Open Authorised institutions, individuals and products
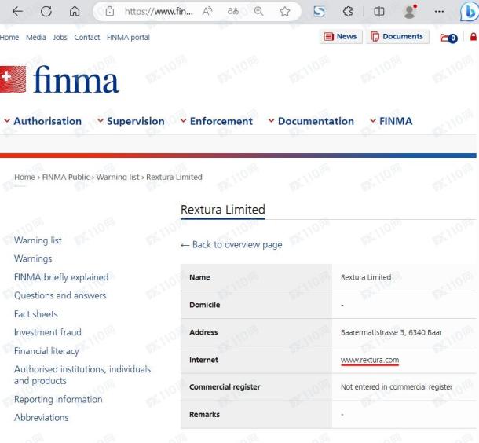The image size is (479, 443). point(82,375)
